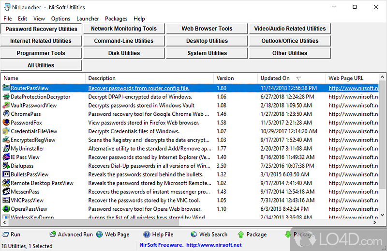The height and width of the screenshot is (251, 387).
Task: Select the ChromePass utility icon
Action: pyautogui.click(x=6, y=114)
